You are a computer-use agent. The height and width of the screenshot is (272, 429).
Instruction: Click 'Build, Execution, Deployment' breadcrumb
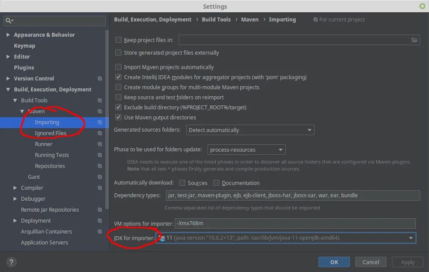click(x=152, y=19)
